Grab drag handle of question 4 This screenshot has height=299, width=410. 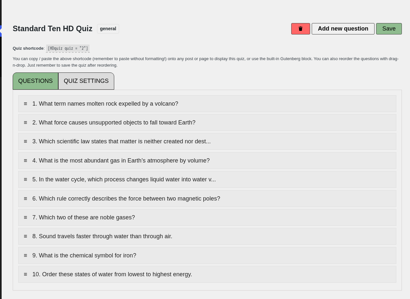point(25,161)
